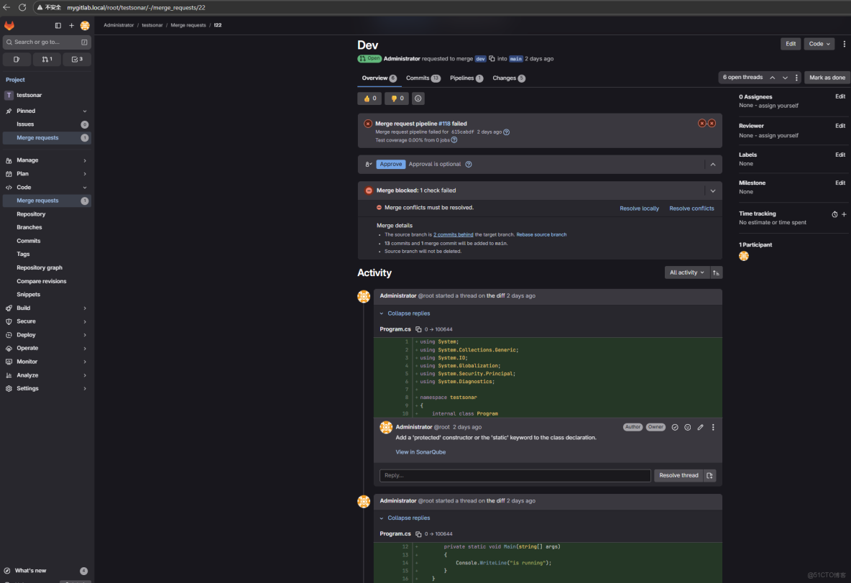Image resolution: width=851 pixels, height=583 pixels.
Task: Mark the comment as resolved via check icon
Action: click(x=674, y=427)
